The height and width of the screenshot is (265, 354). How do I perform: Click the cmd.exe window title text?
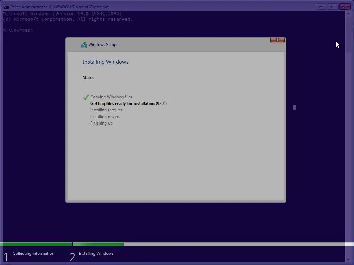59,7
